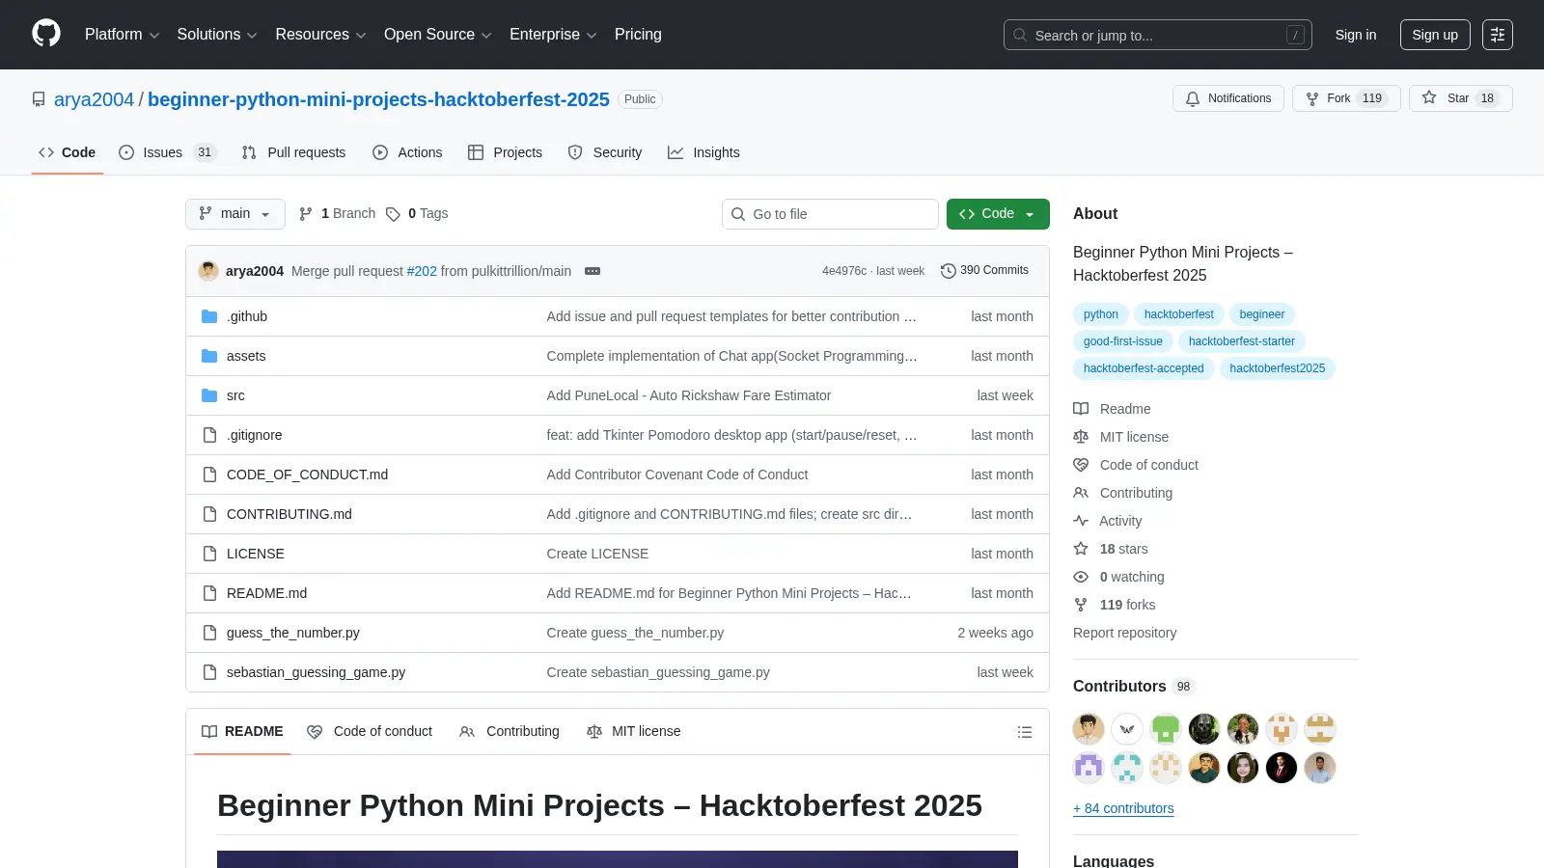Viewport: 1544px width, 868px height.
Task: Open the GitHub home logo
Action: [46, 34]
